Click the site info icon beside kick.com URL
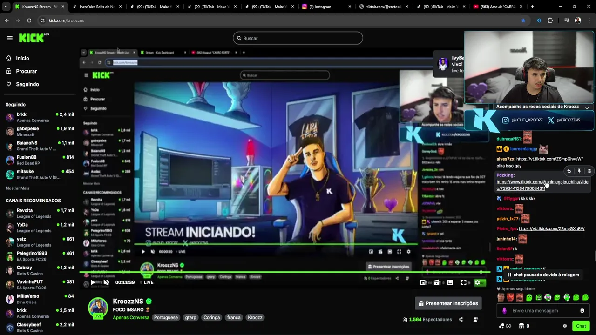Screen dimensions: 596x335 [x=42, y=20]
